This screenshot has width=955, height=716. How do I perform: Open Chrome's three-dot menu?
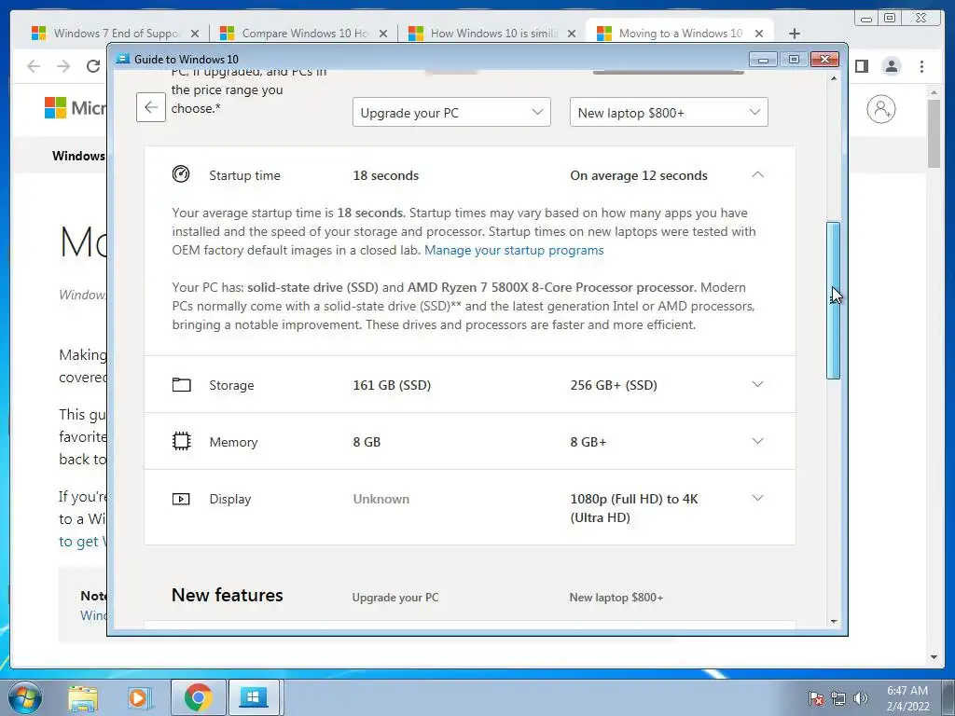(x=921, y=66)
